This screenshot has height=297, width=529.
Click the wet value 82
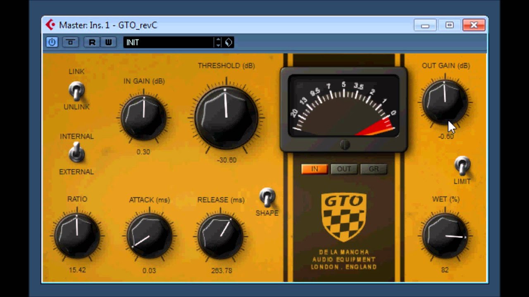click(445, 270)
